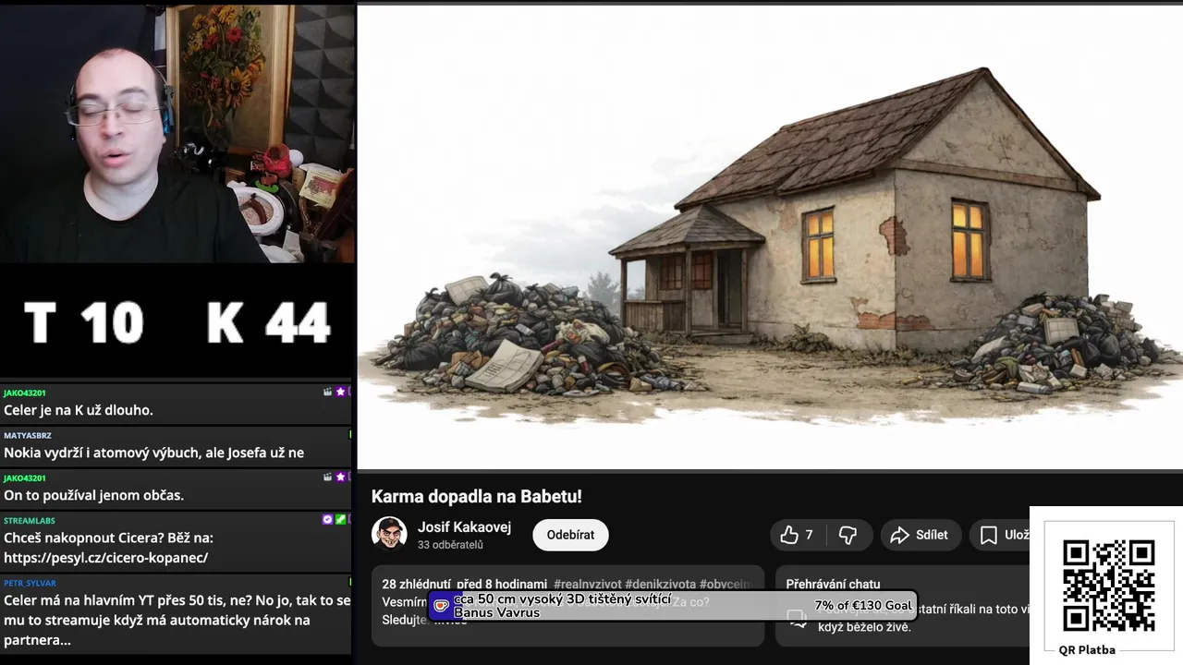Click the STREAMLABS bot username
The height and width of the screenshot is (665, 1183).
pos(30,520)
